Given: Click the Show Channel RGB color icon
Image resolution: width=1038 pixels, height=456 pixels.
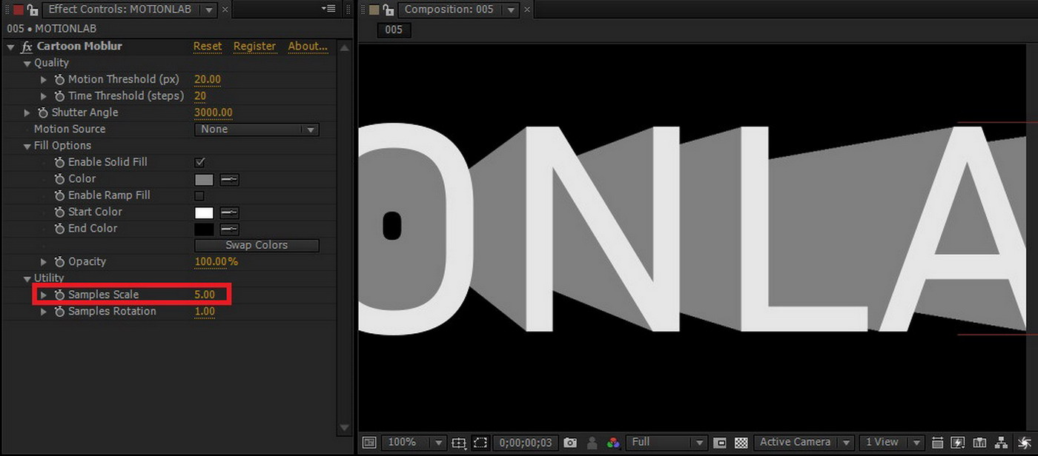Looking at the screenshot, I should pos(613,443).
